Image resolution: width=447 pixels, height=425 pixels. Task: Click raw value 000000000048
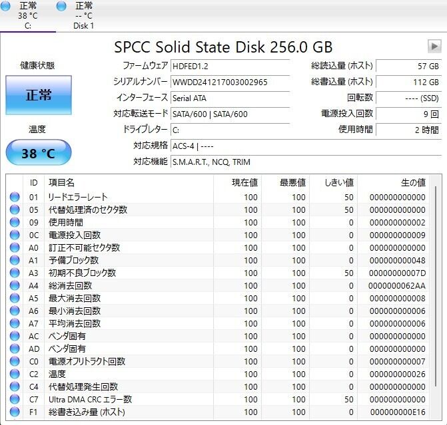coord(398,261)
